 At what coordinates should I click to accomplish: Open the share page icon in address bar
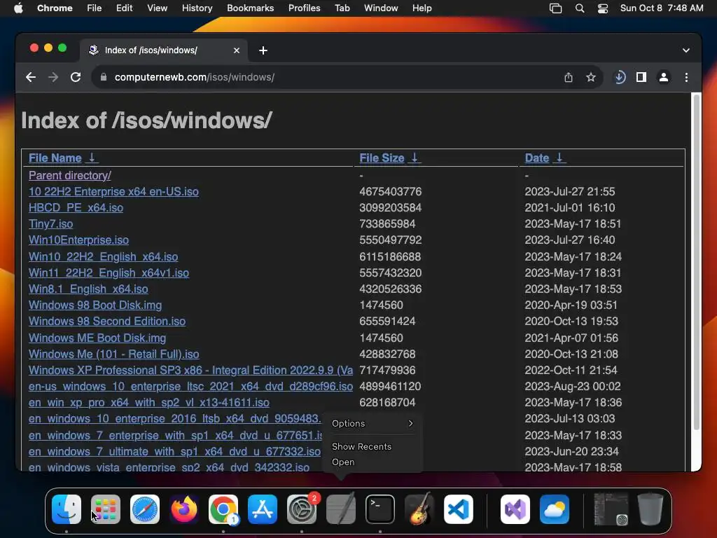(568, 77)
